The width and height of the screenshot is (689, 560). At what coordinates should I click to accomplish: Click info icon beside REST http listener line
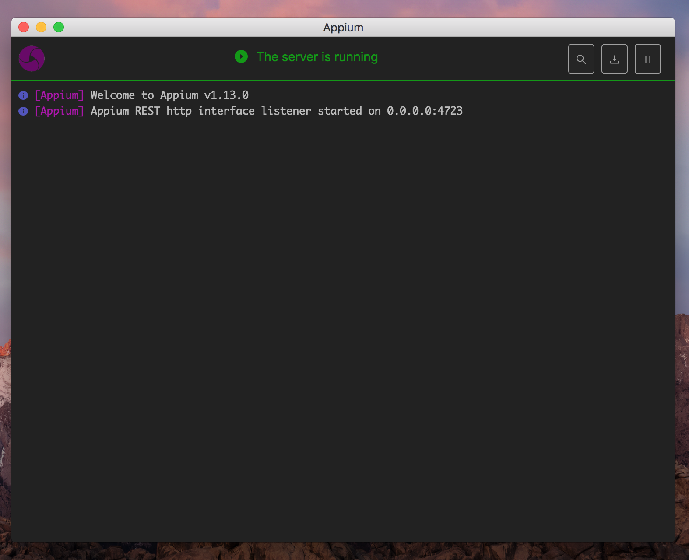23,111
